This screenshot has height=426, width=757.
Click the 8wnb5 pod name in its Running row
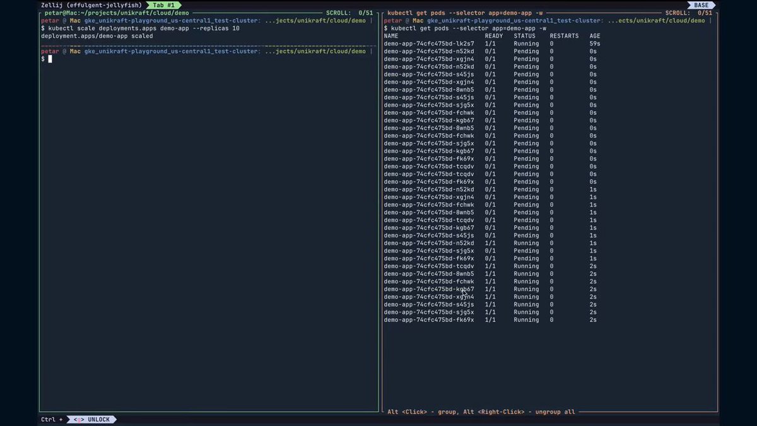coord(429,274)
